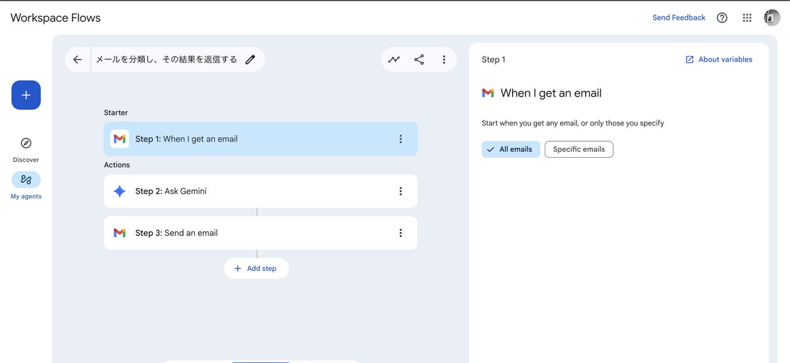
Task: Open more options for Step 2 Ask Gemini
Action: click(x=400, y=191)
